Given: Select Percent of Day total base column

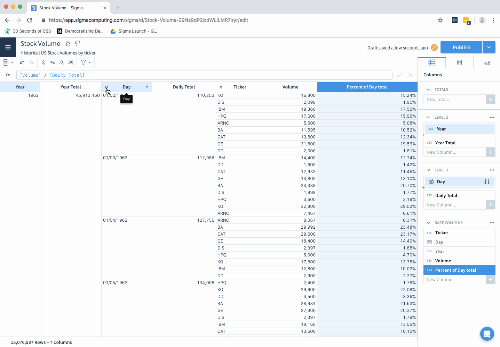Looking at the screenshot, I should [x=459, y=270].
